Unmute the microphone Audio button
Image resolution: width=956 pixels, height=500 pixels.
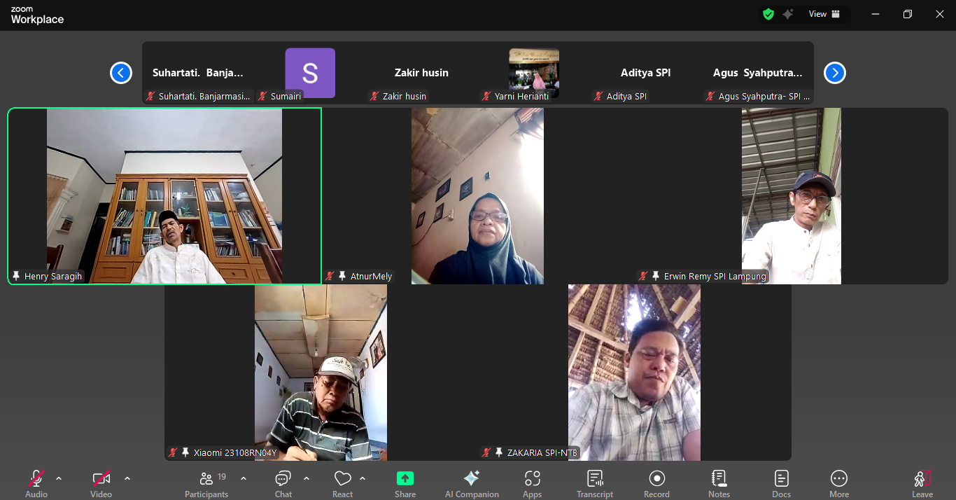coord(36,483)
